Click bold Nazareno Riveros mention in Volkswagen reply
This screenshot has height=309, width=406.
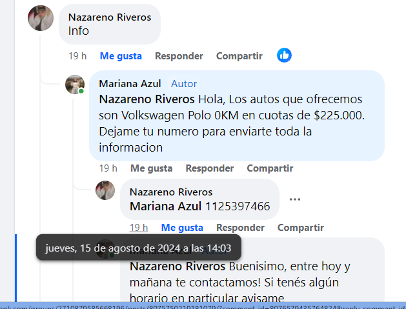(147, 99)
